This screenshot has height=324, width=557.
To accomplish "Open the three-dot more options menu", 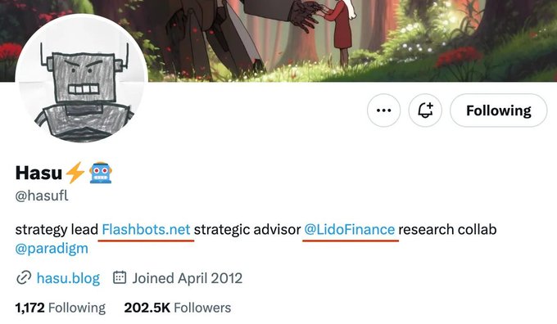I will point(383,110).
